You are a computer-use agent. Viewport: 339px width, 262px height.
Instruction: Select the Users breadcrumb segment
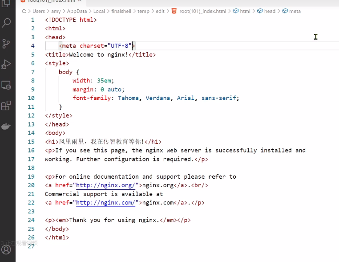click(x=39, y=11)
